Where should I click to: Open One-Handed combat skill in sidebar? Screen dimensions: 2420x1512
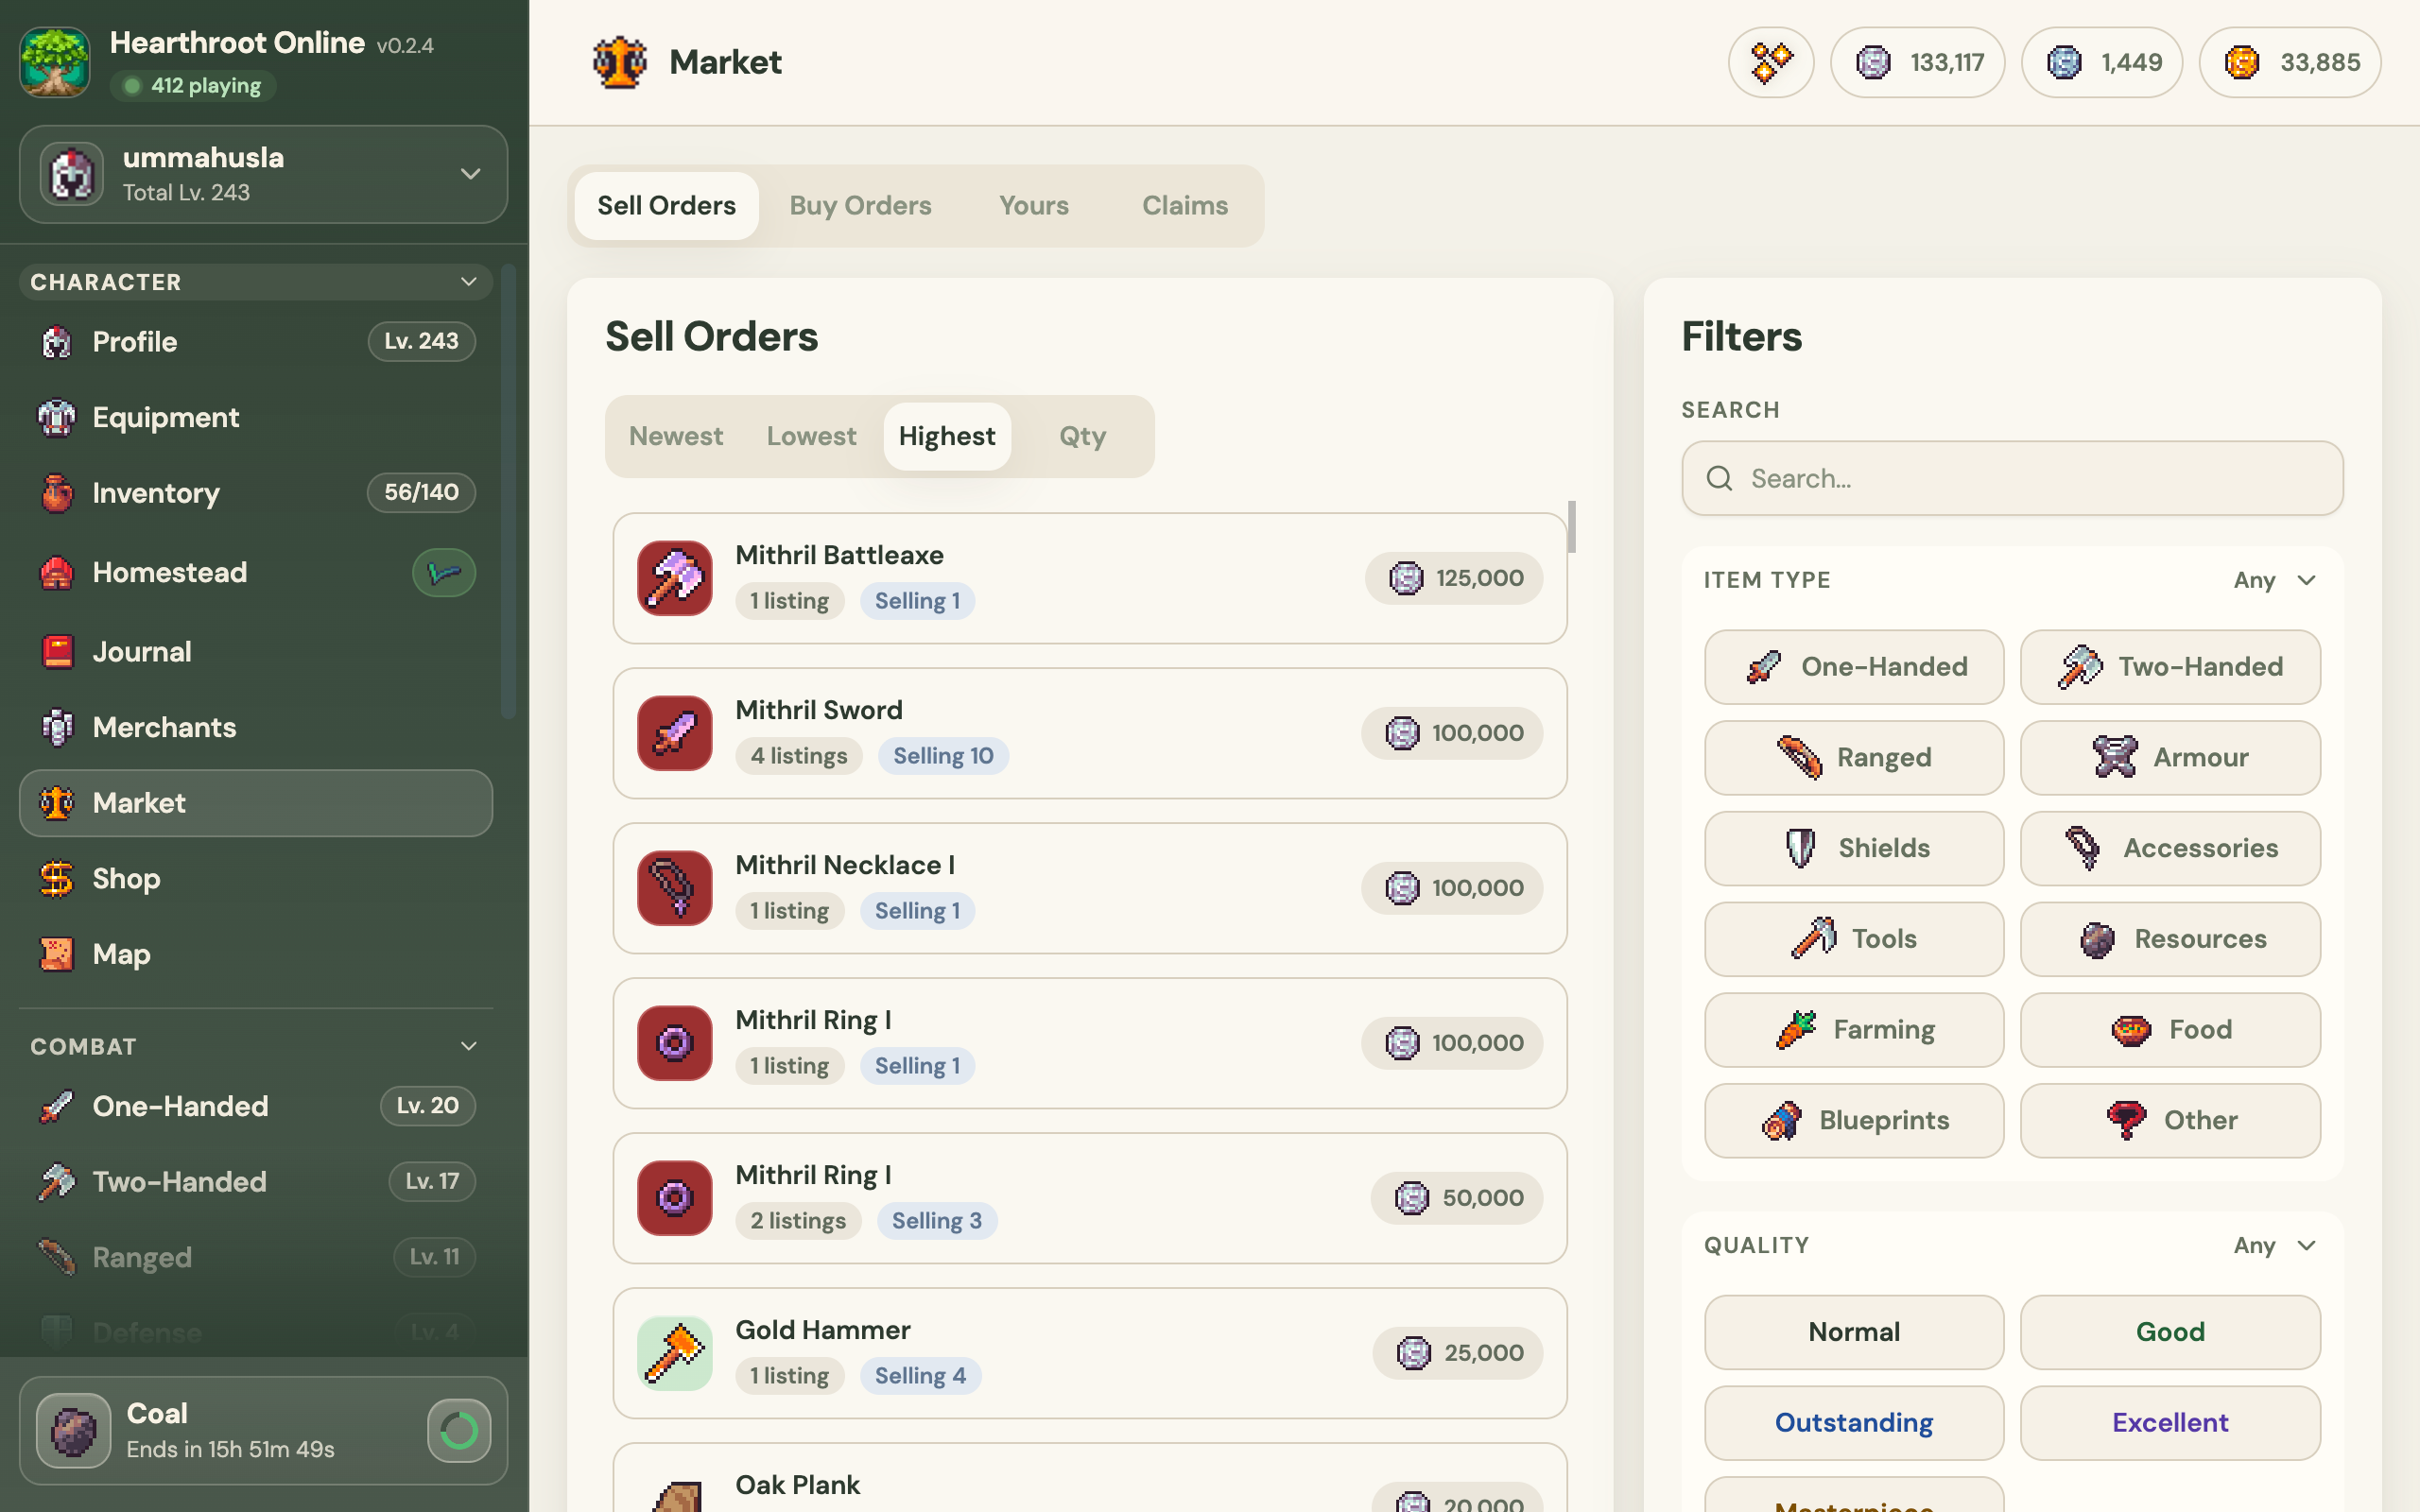[256, 1105]
